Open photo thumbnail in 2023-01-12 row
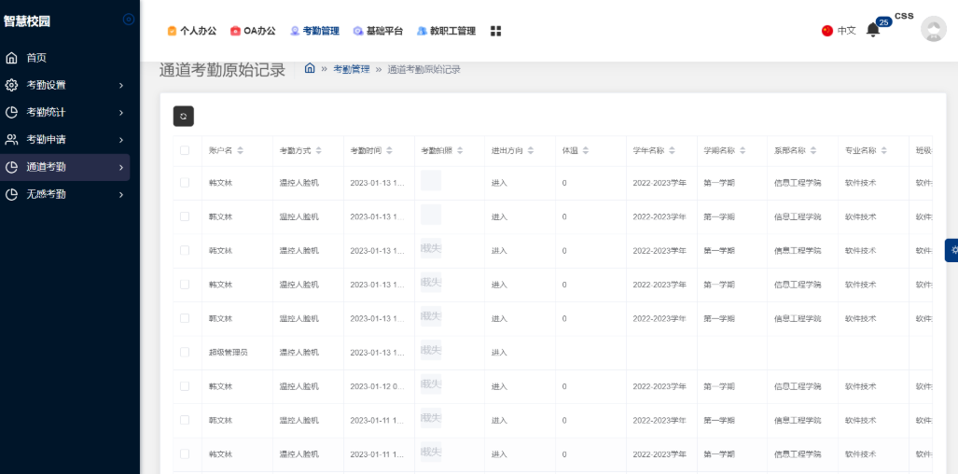This screenshot has height=474, width=958. click(431, 384)
